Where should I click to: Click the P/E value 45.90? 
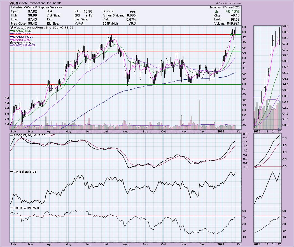click(x=88, y=11)
